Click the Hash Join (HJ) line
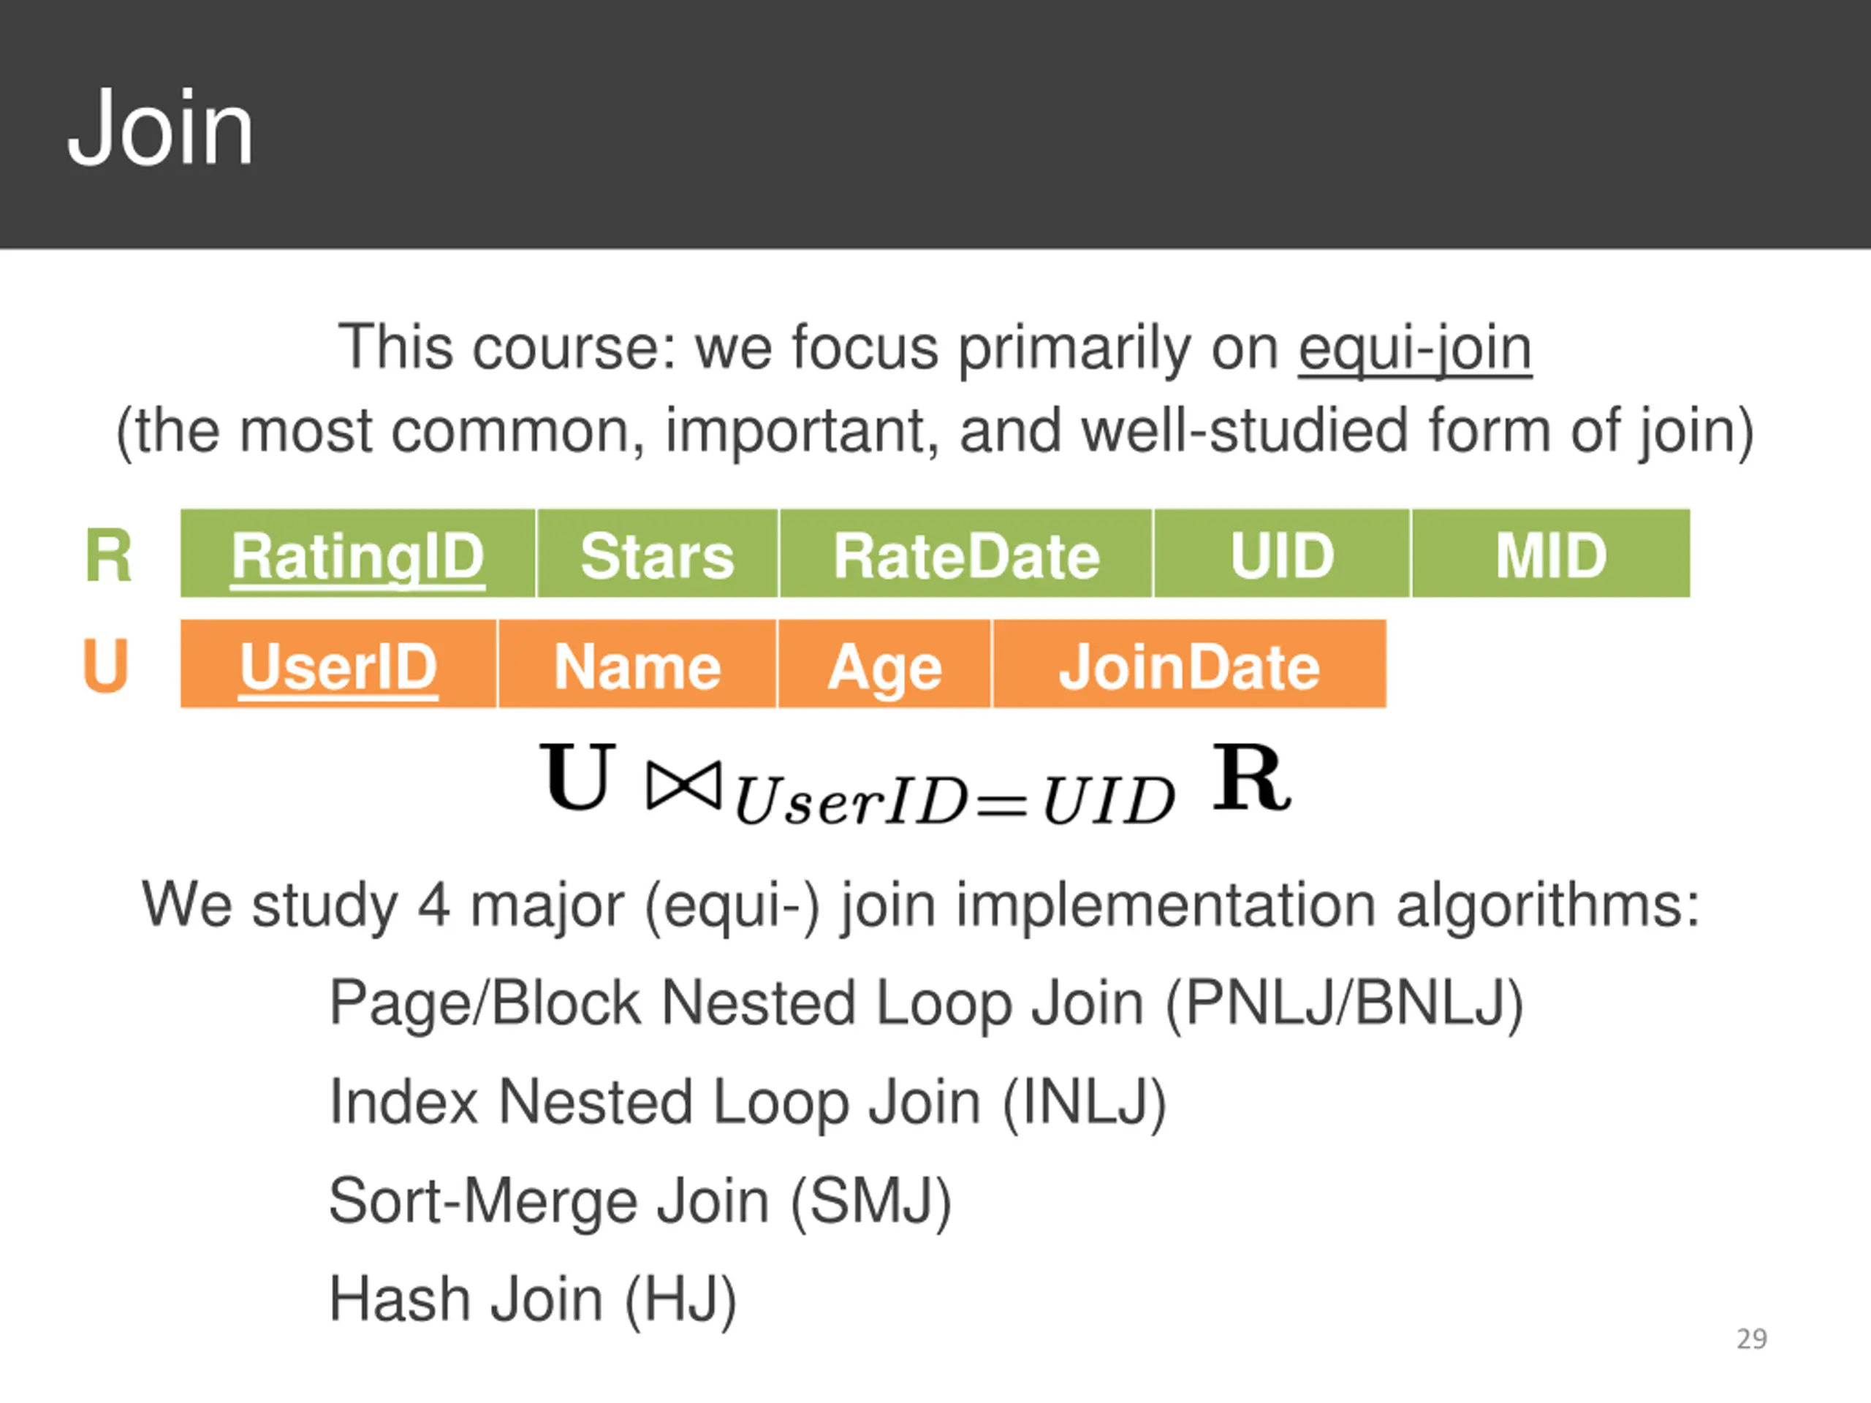 (x=533, y=1300)
